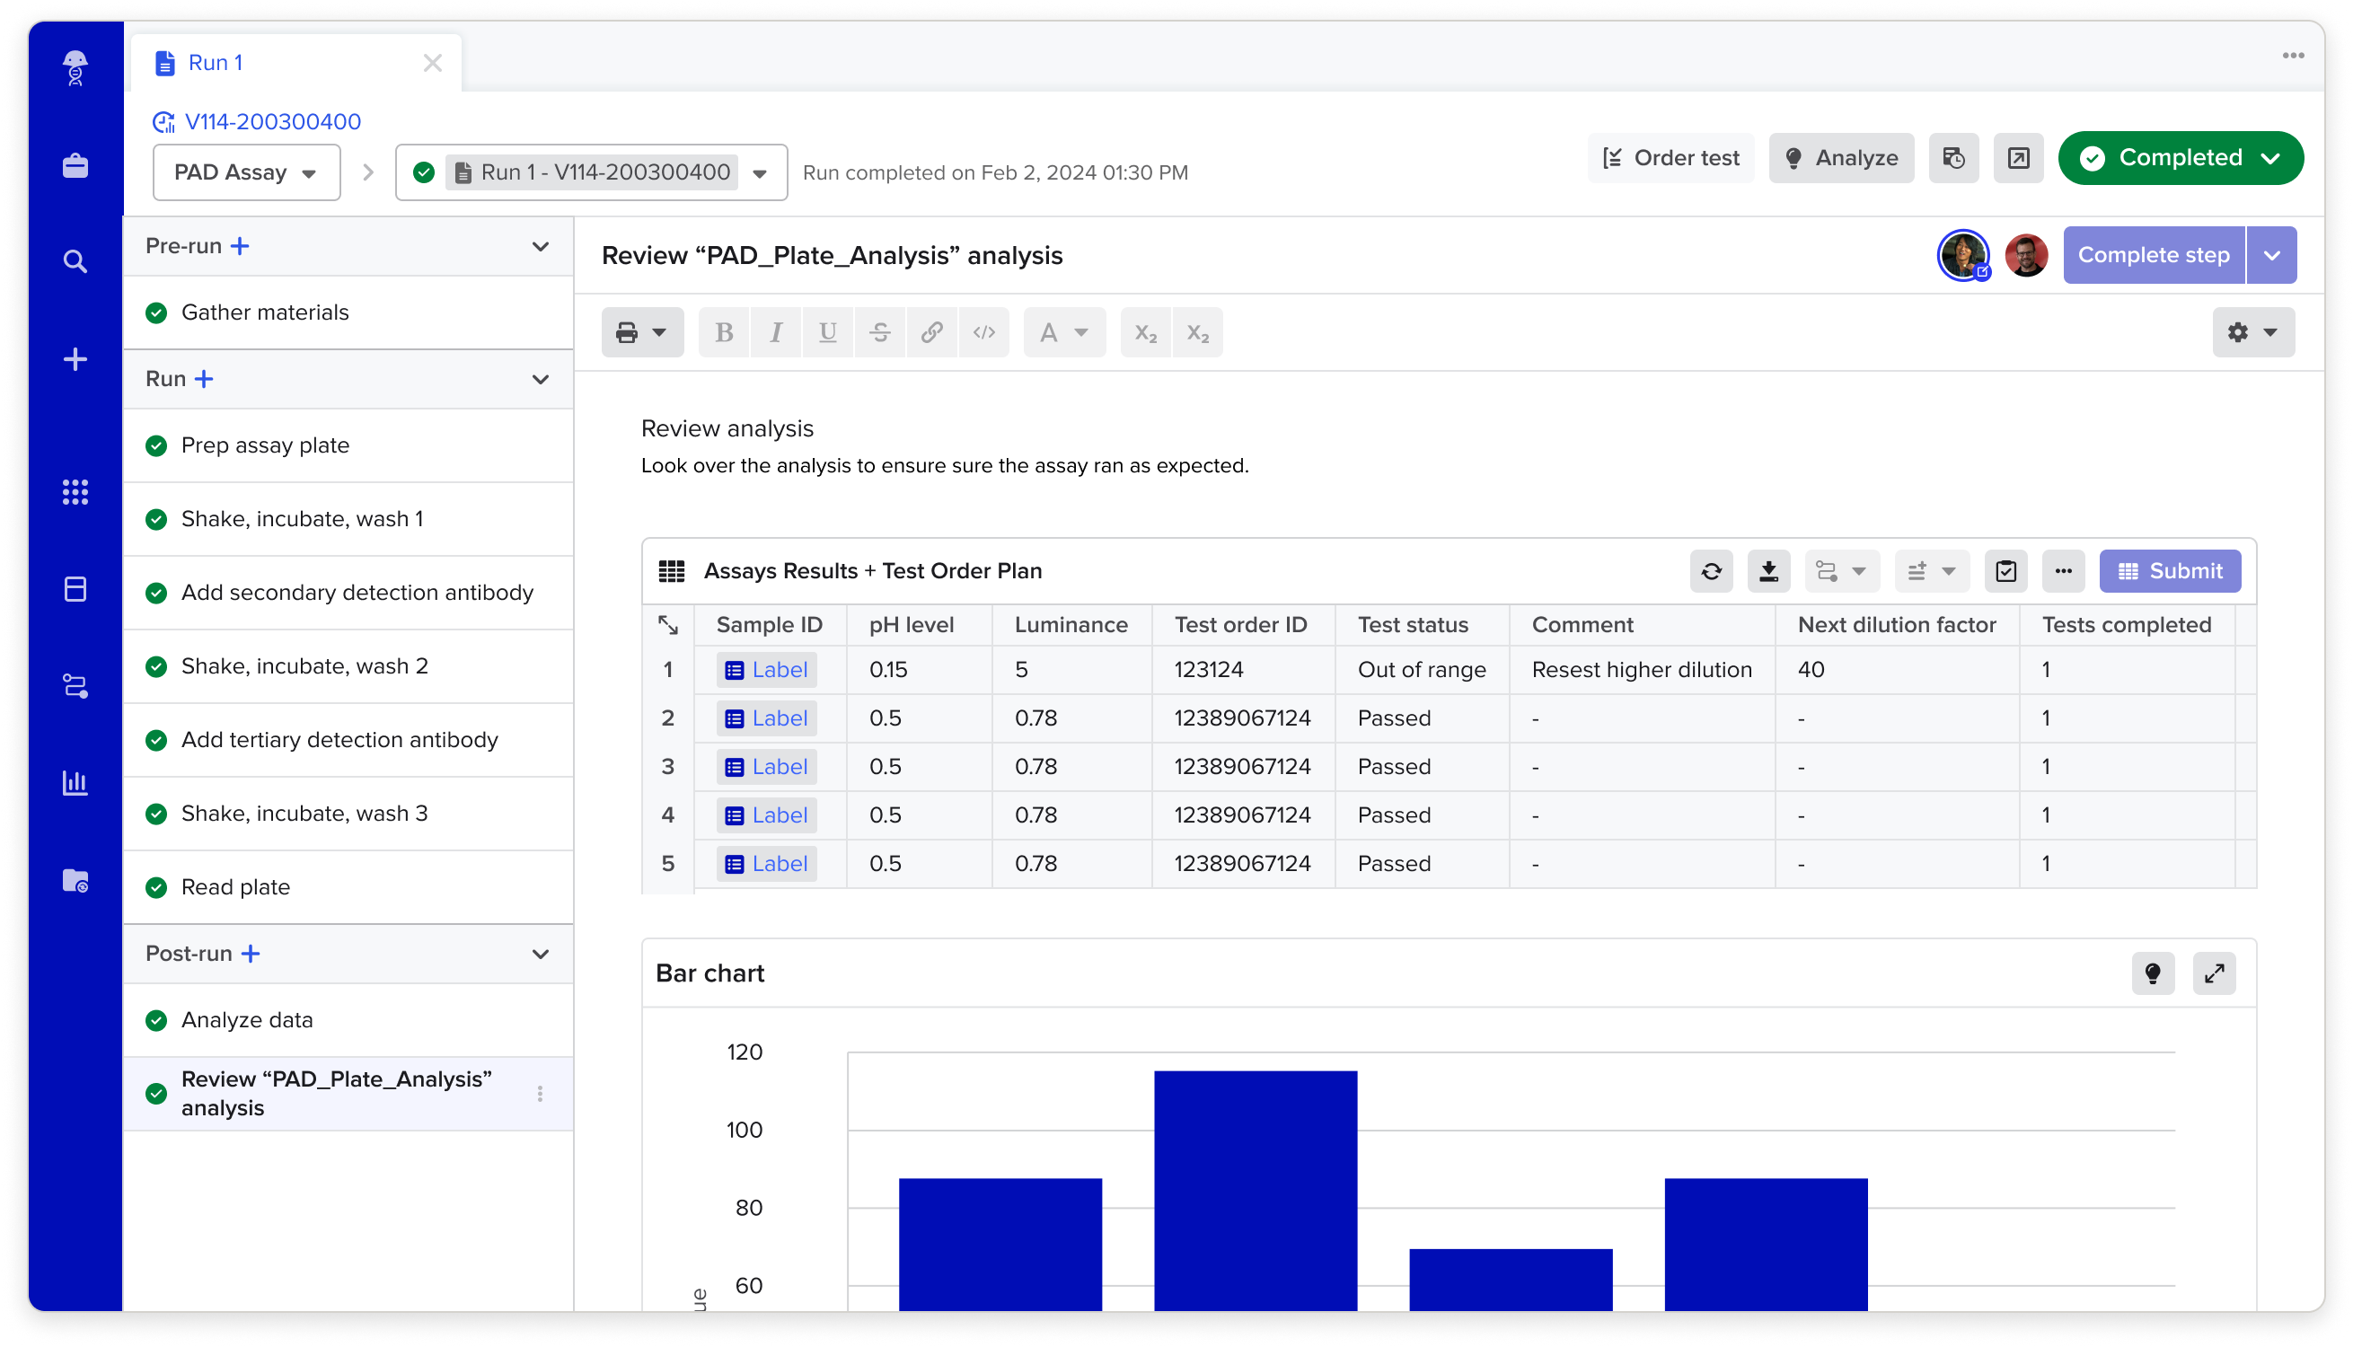Click the second user avatar
This screenshot has height=1347, width=2353.
pos(2025,254)
